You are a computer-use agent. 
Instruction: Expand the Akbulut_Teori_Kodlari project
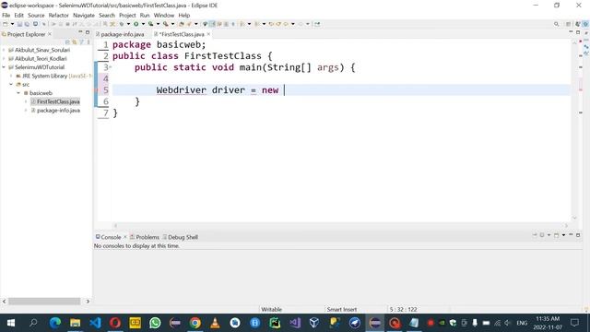click(x=4, y=58)
